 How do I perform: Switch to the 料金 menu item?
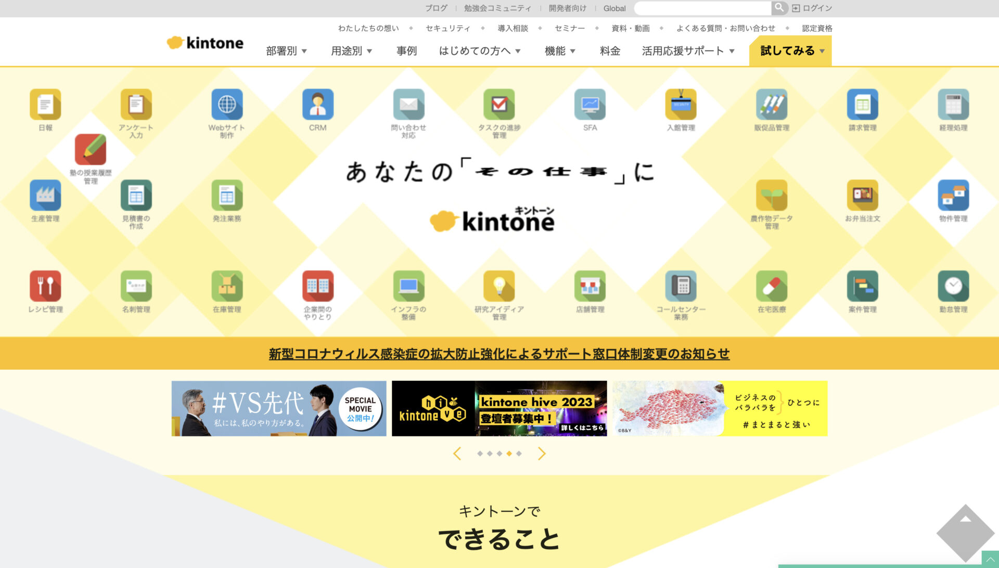click(x=609, y=51)
